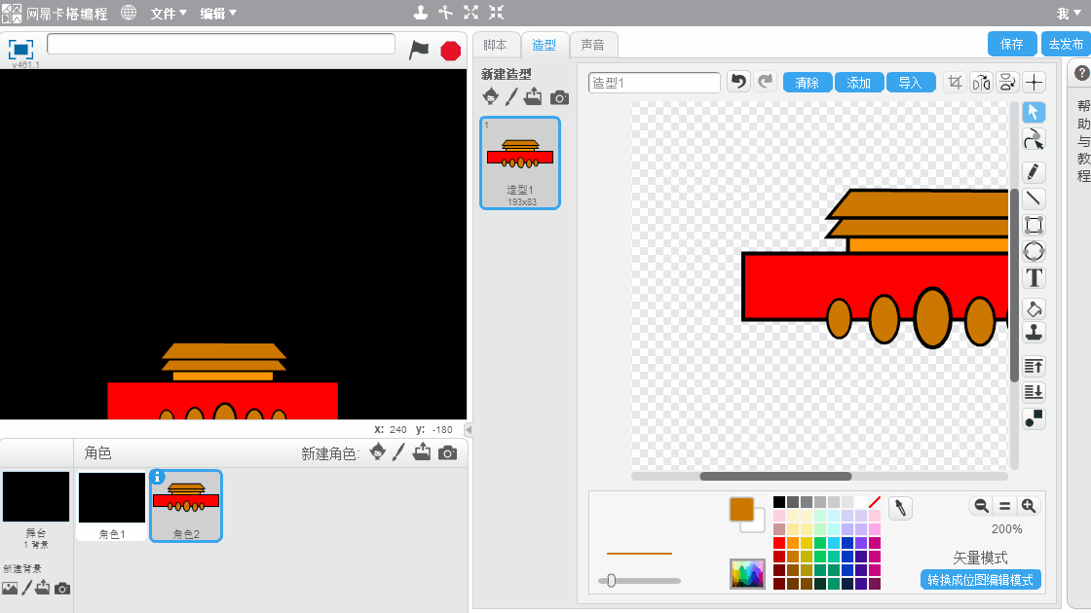Set the costume center
1091x613 pixels.
click(1034, 83)
